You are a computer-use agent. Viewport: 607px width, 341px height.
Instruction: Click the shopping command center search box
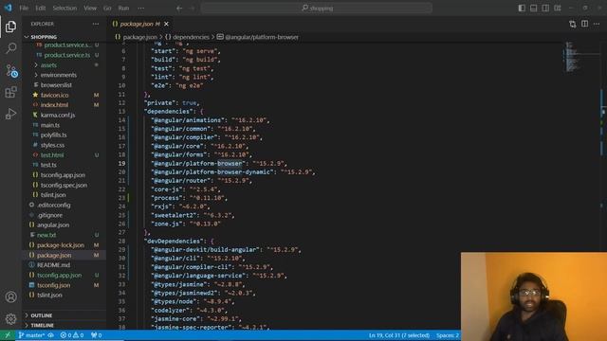pos(317,9)
